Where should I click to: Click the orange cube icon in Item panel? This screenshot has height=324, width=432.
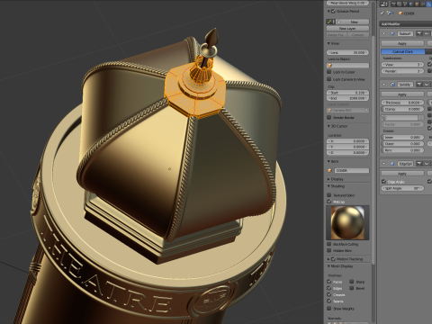[x=330, y=170]
